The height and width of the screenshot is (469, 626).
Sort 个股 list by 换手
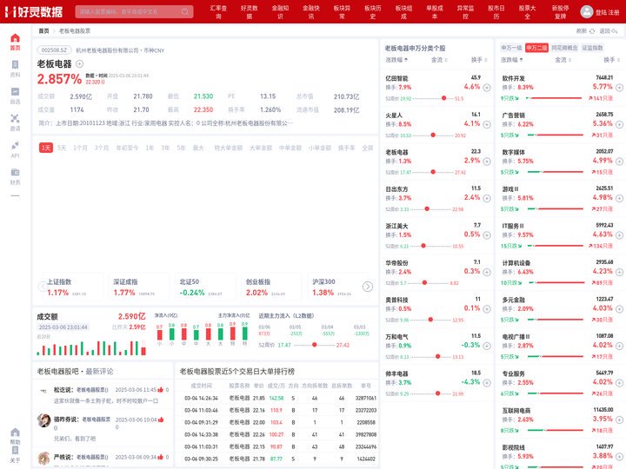pyautogui.click(x=479, y=60)
